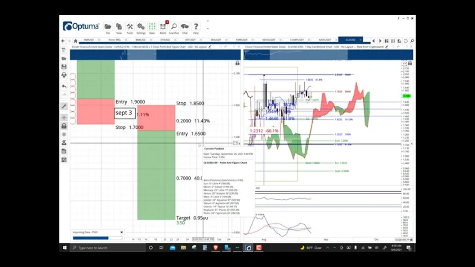
Task: Toggle the lock icon on candlestick chart
Action: tap(410, 63)
